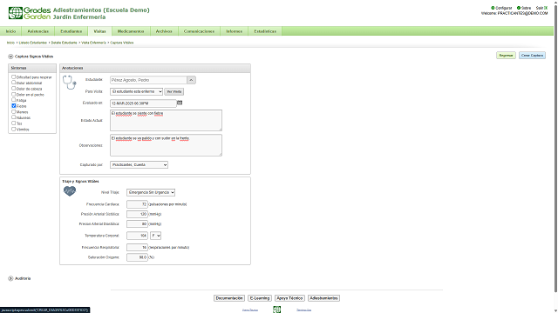Viewport: 558px width, 313px height.
Task: Click the Documentación button
Action: click(229, 298)
